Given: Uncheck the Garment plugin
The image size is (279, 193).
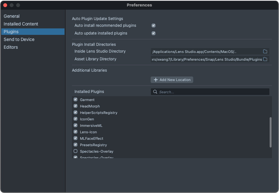Looking at the screenshot, I should 75,100.
